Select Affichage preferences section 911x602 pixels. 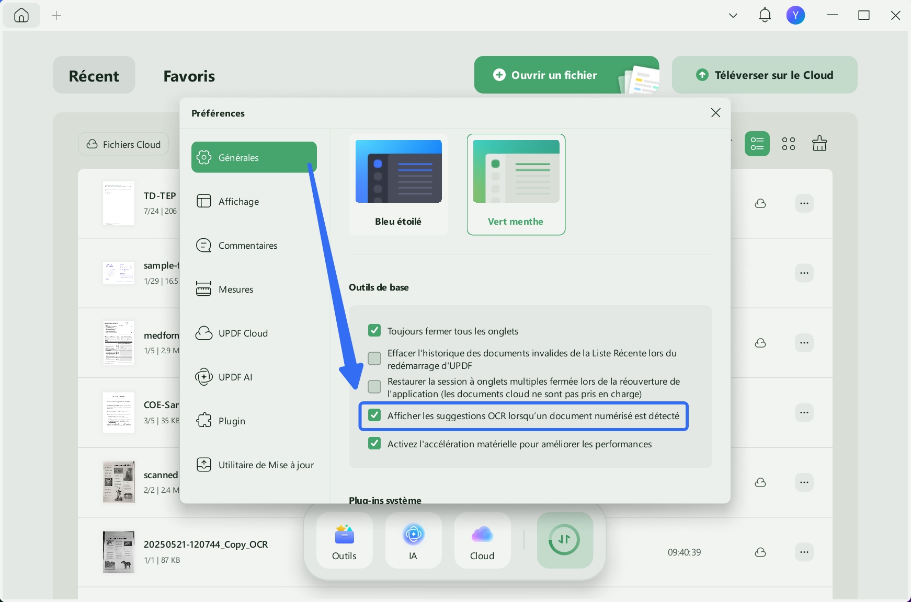(x=254, y=201)
